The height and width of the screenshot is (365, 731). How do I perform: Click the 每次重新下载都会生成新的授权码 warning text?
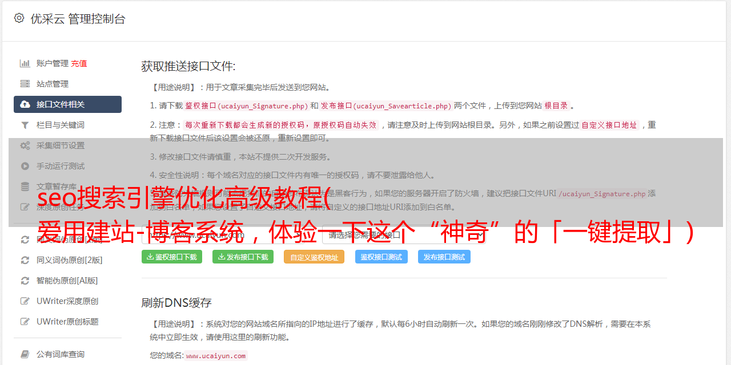[281, 125]
